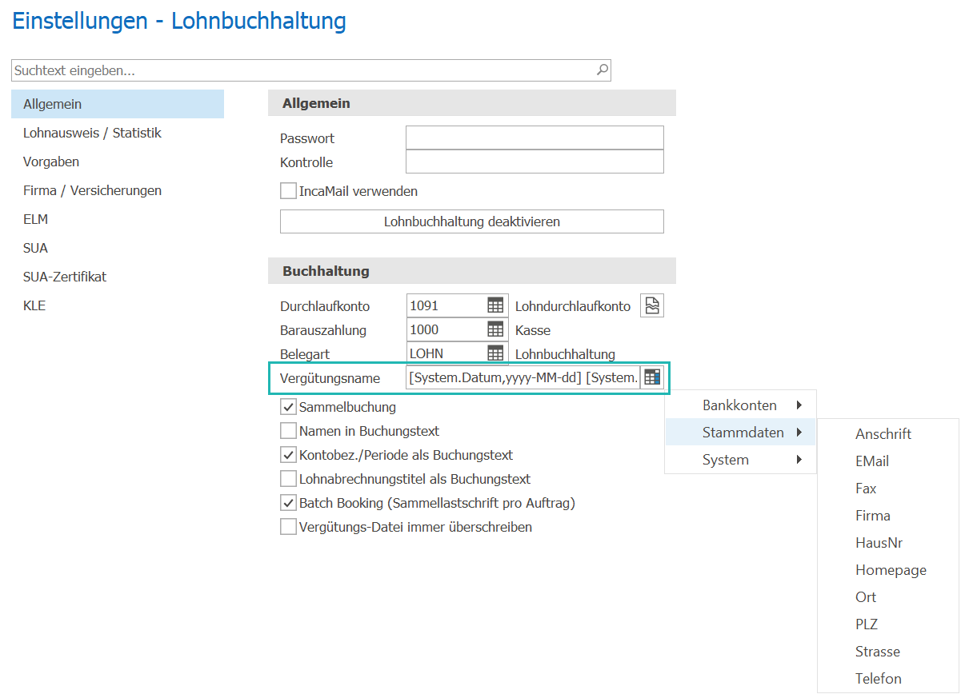Uncheck the Sammelbuchung option
965x698 pixels.
(288, 407)
